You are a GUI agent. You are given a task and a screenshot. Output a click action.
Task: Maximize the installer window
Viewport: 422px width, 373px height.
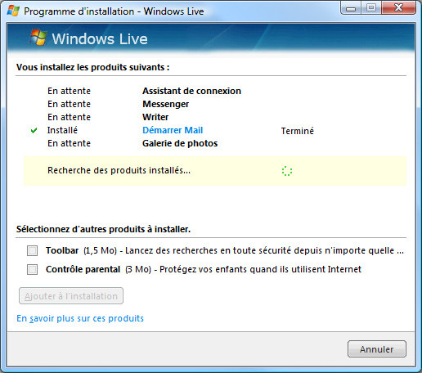click(x=371, y=8)
